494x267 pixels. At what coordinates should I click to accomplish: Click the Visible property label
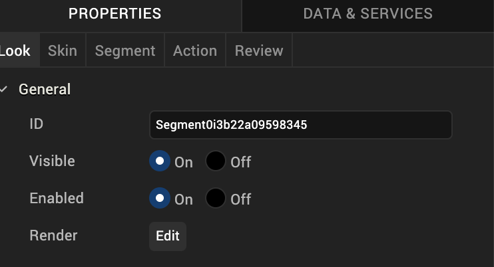(52, 161)
